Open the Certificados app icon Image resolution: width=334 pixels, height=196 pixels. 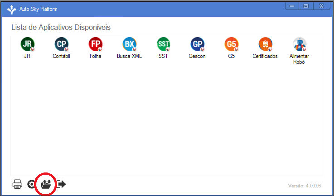pyautogui.click(x=265, y=44)
